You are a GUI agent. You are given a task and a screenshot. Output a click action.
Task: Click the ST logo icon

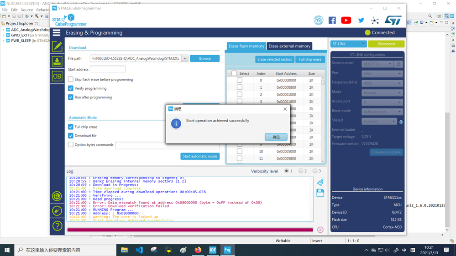point(393,20)
